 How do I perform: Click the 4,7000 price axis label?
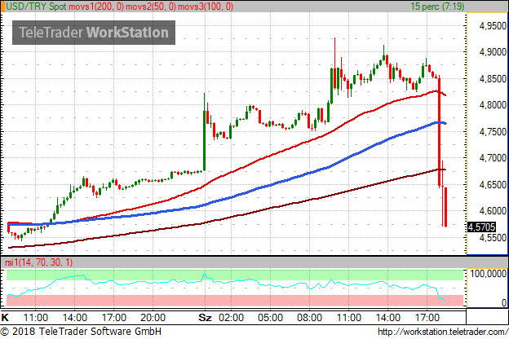click(493, 158)
